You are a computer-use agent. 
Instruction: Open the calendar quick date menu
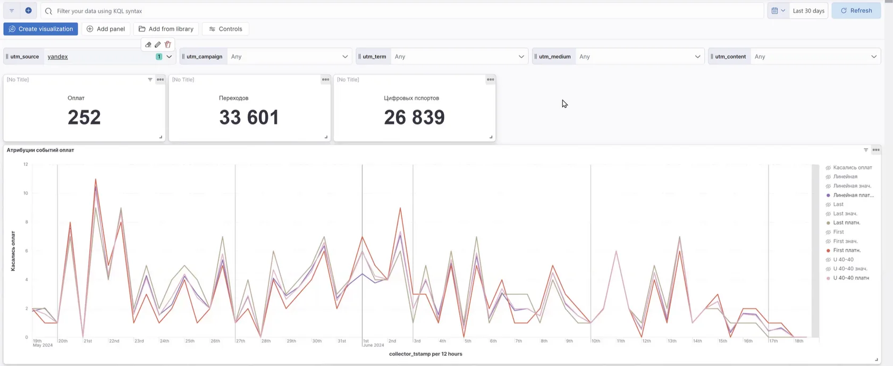(x=778, y=11)
